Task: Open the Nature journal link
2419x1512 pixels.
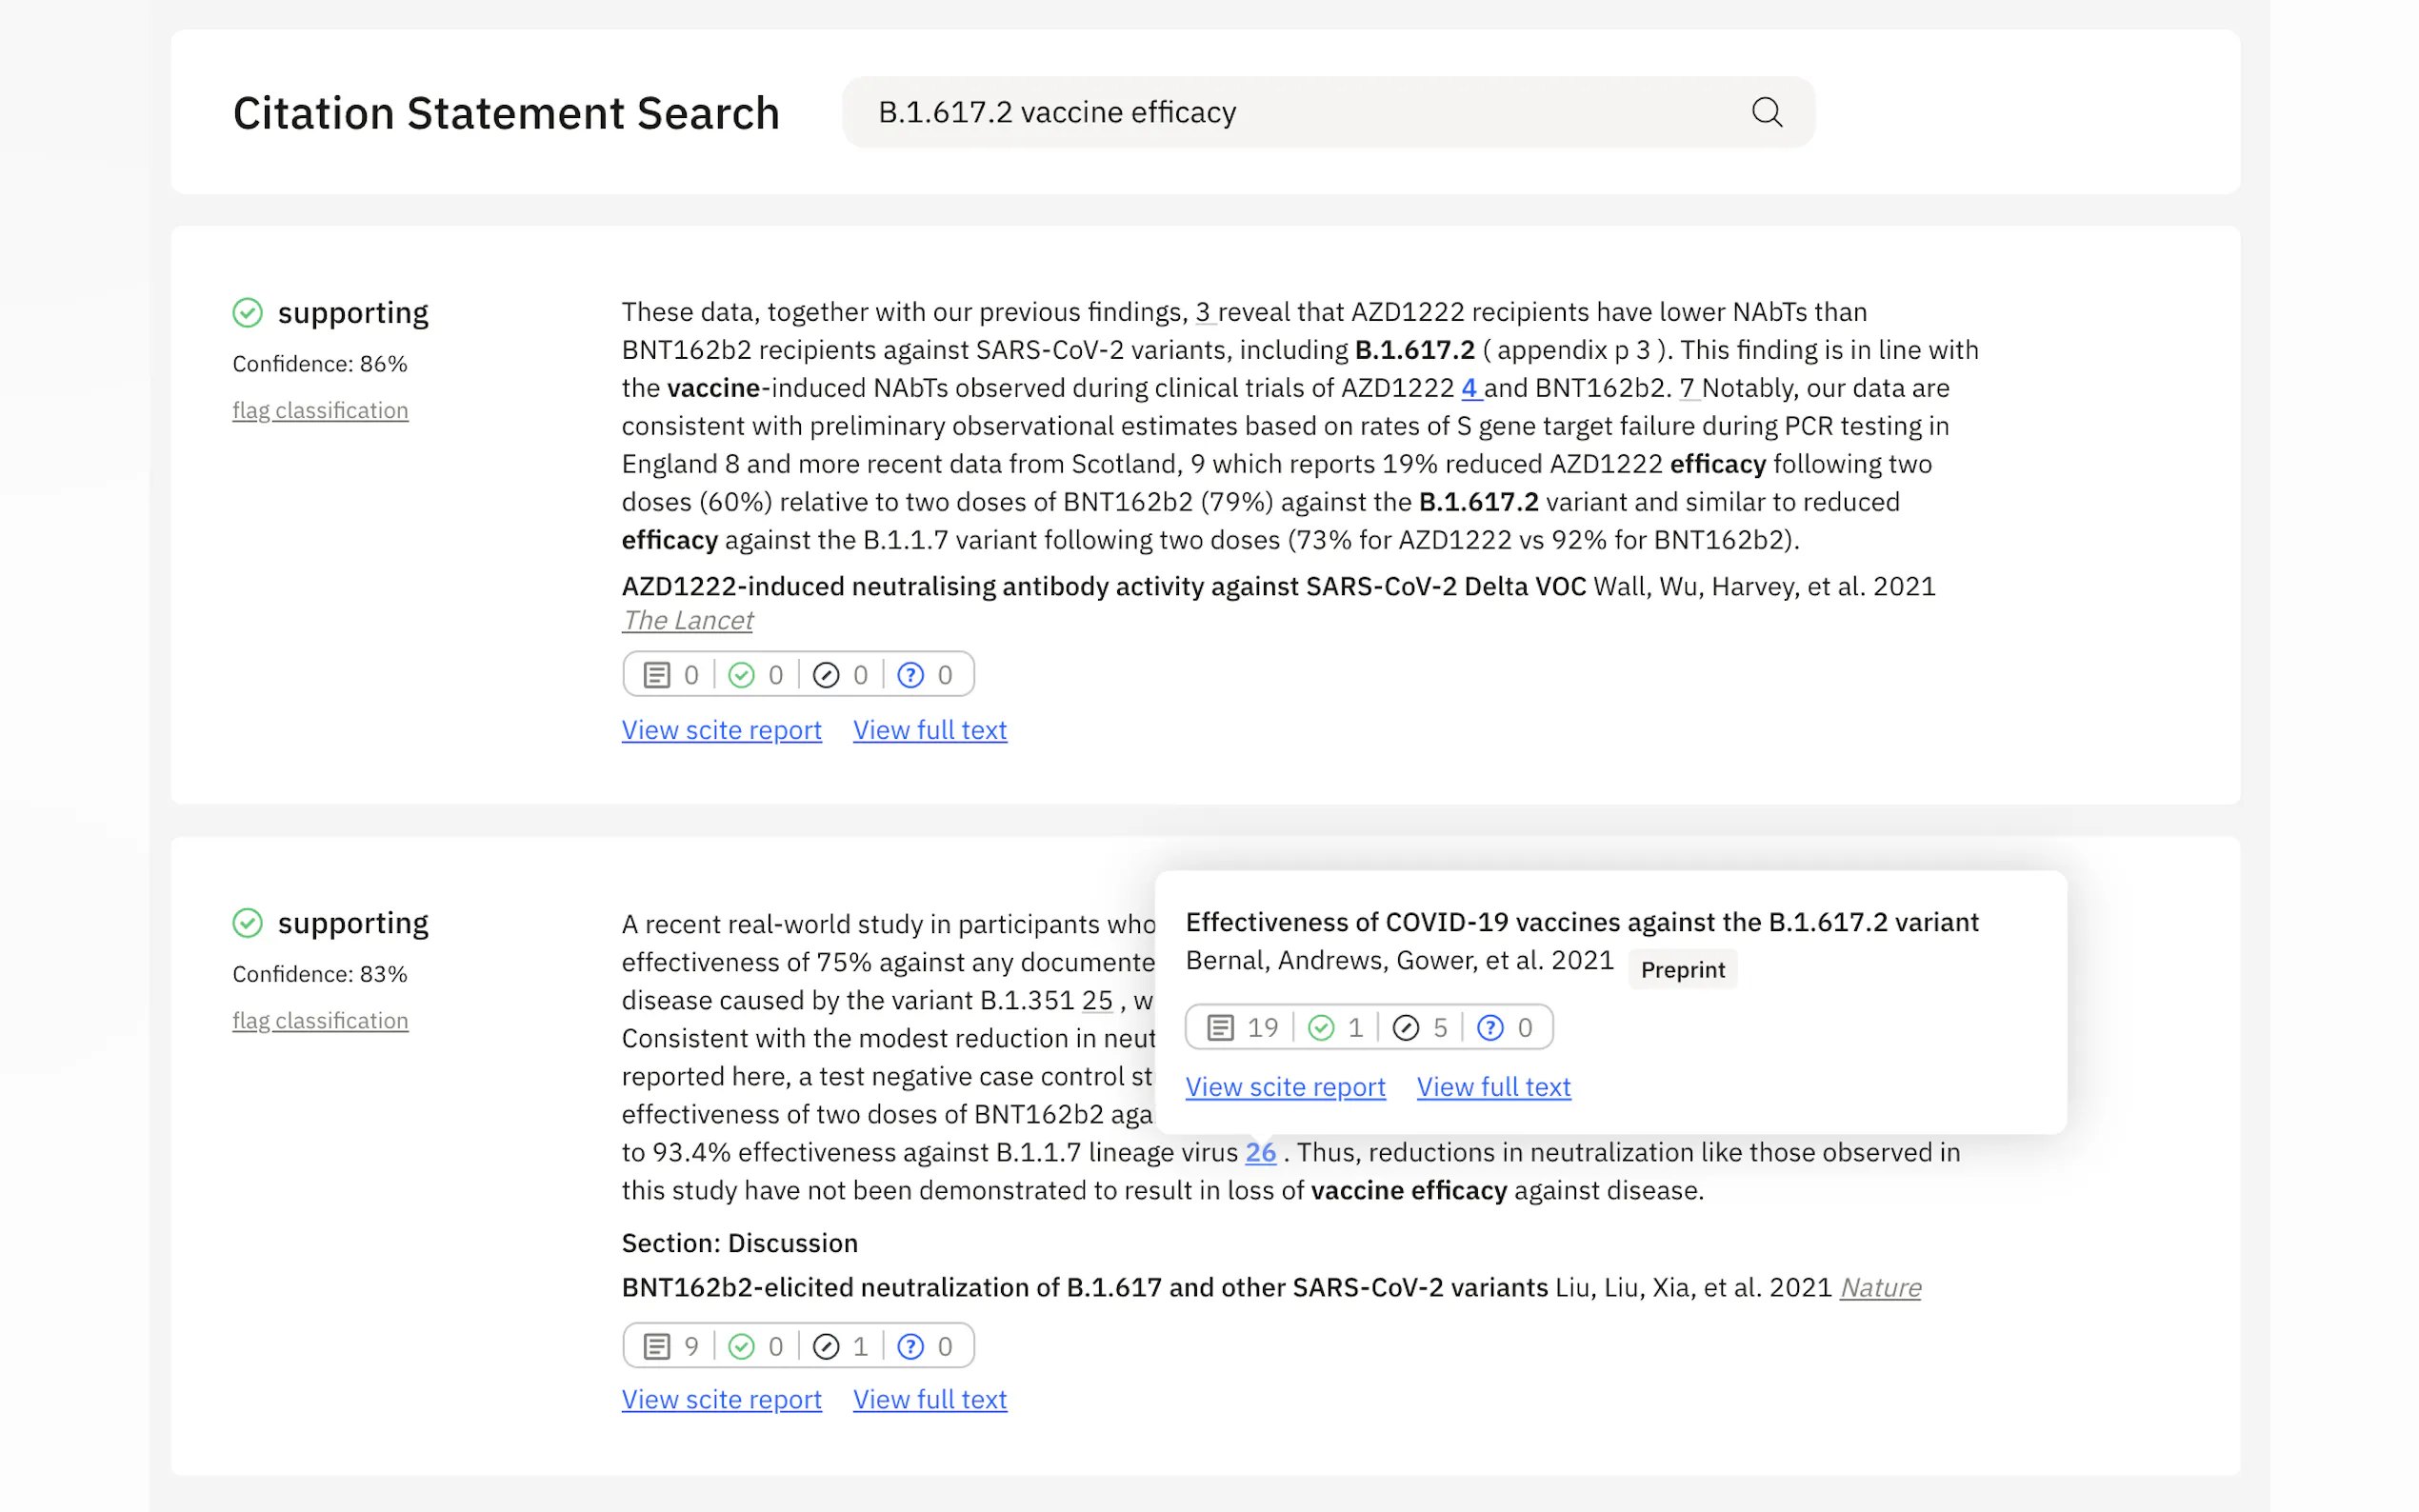Action: 1880,1287
